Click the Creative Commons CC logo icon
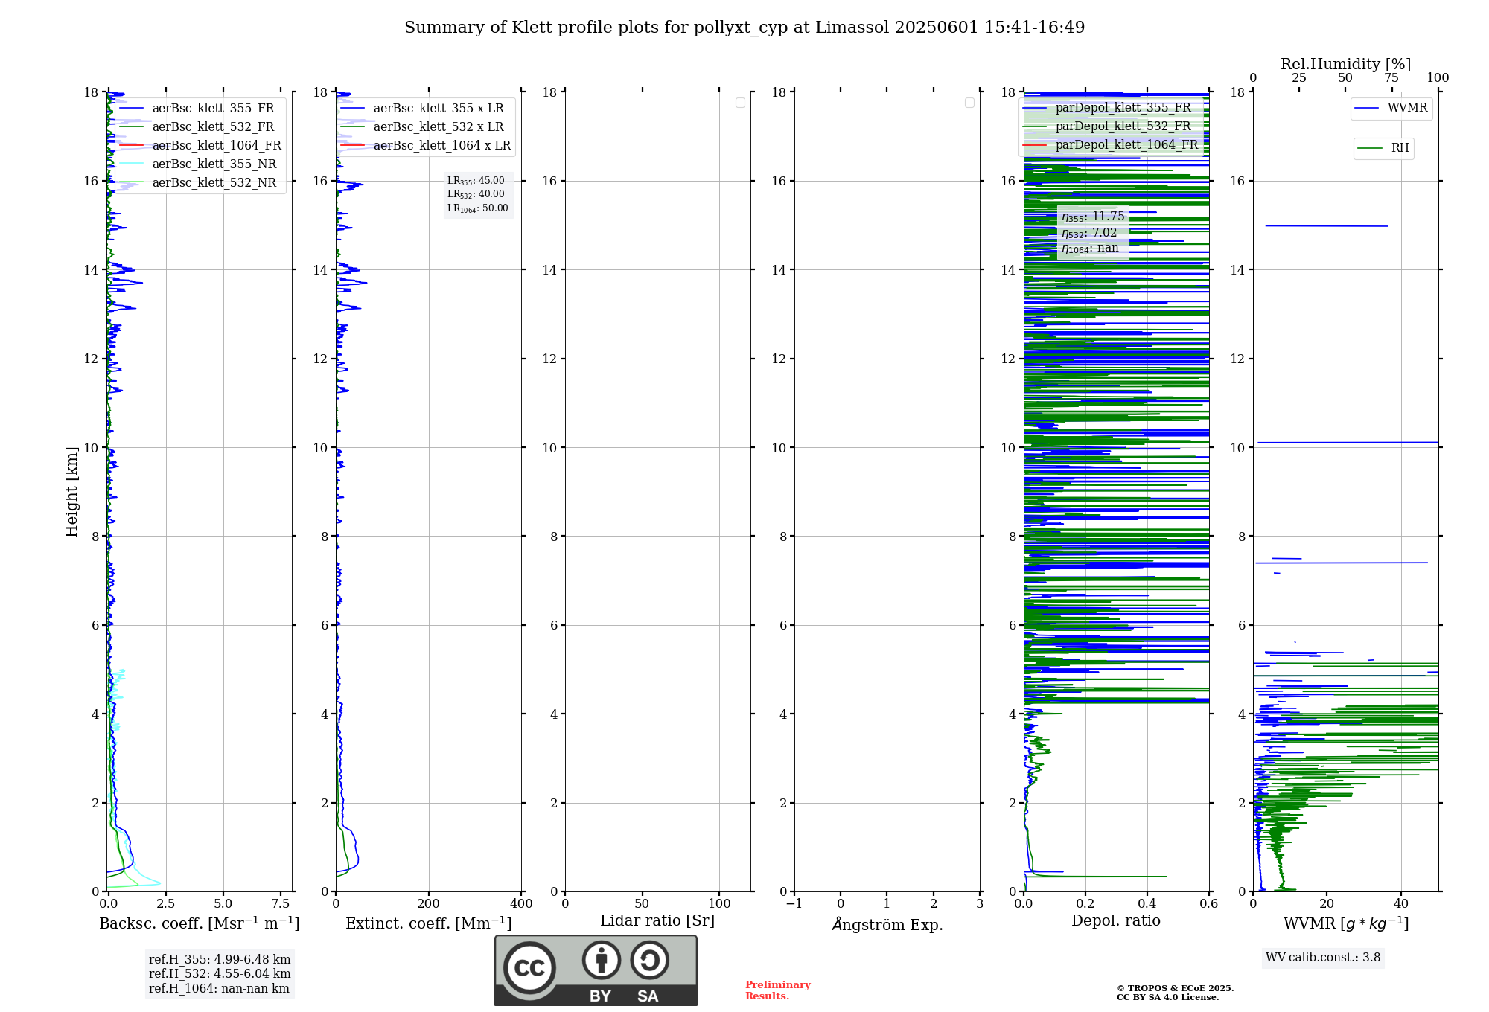Viewport: 1489px width, 1012px height. 529,968
